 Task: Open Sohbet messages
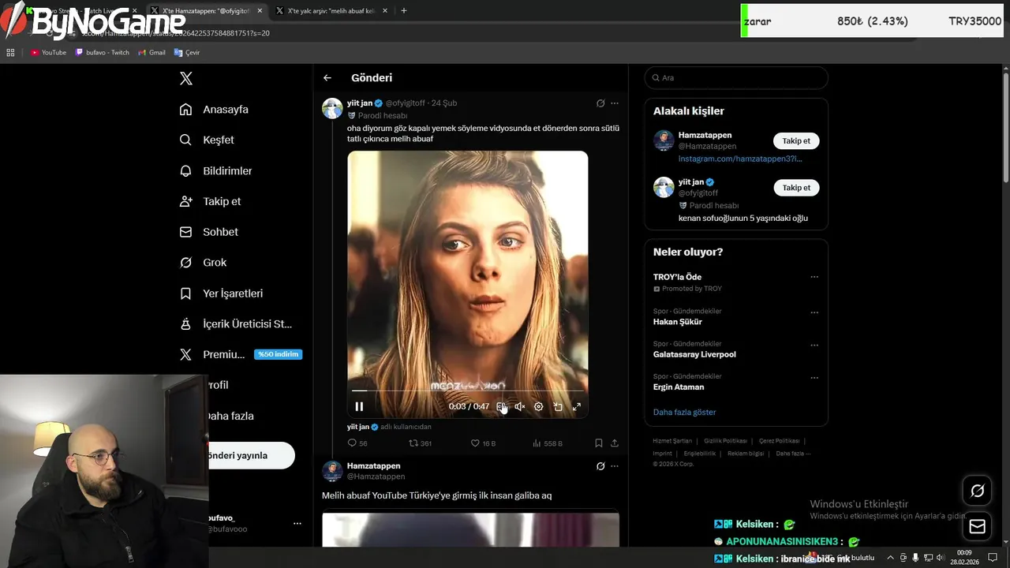pyautogui.click(x=208, y=232)
